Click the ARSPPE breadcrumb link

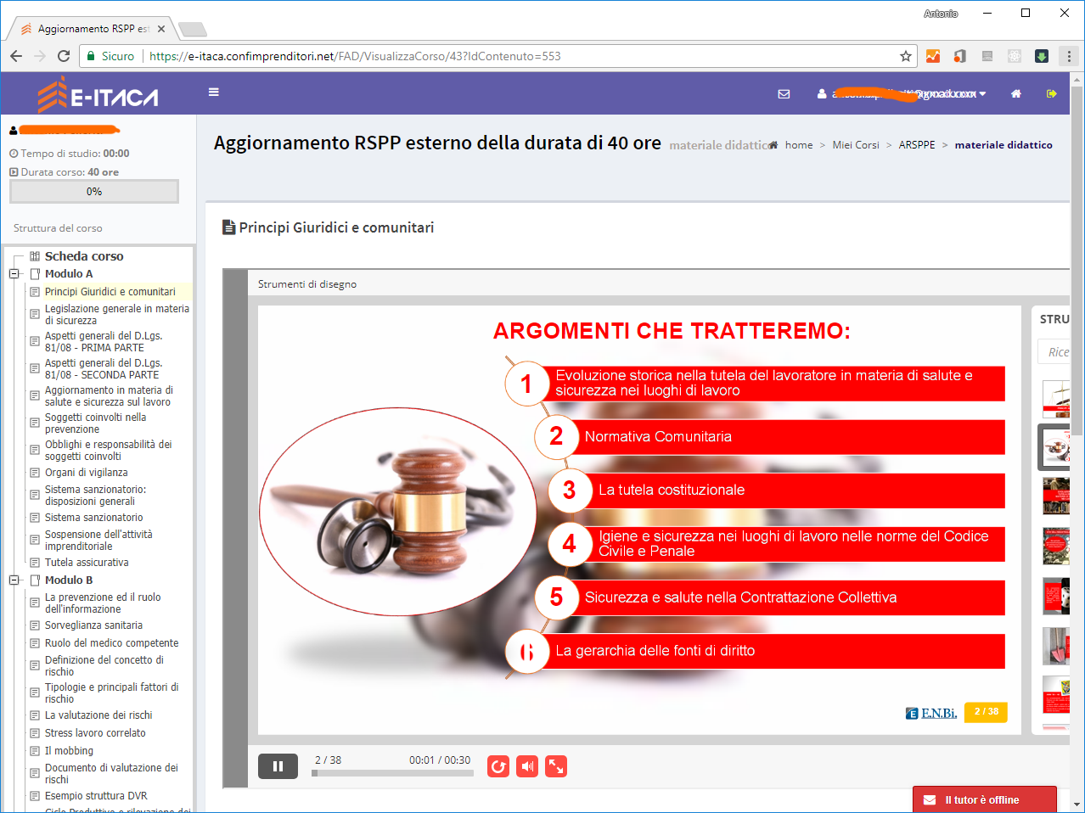(917, 145)
